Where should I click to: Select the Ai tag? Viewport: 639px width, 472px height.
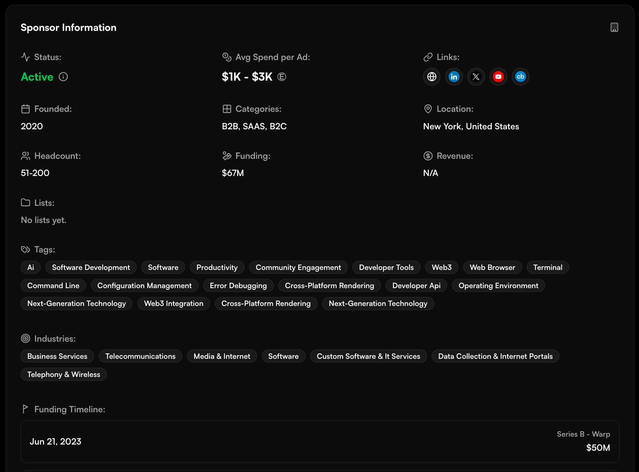[31, 267]
